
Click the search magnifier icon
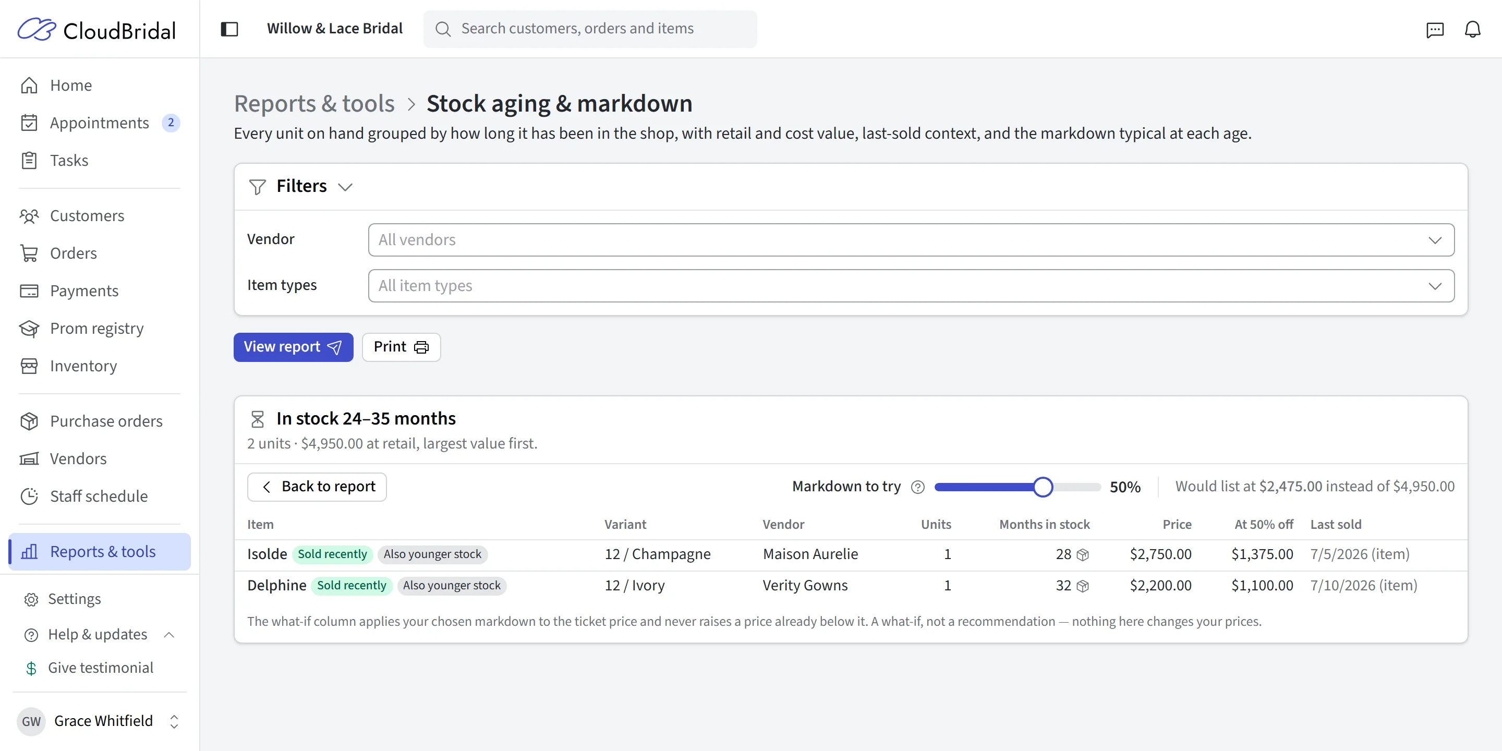pyautogui.click(x=443, y=29)
